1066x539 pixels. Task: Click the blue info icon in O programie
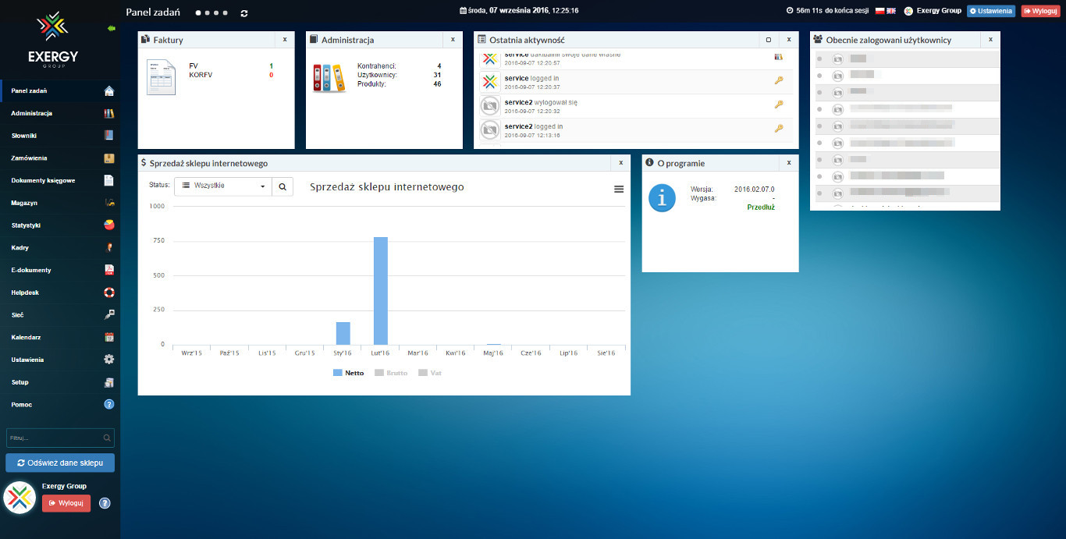pyautogui.click(x=663, y=197)
